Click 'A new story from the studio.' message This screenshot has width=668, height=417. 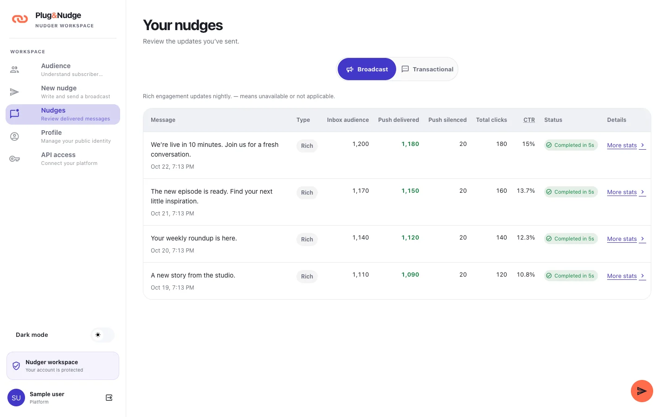(x=193, y=275)
